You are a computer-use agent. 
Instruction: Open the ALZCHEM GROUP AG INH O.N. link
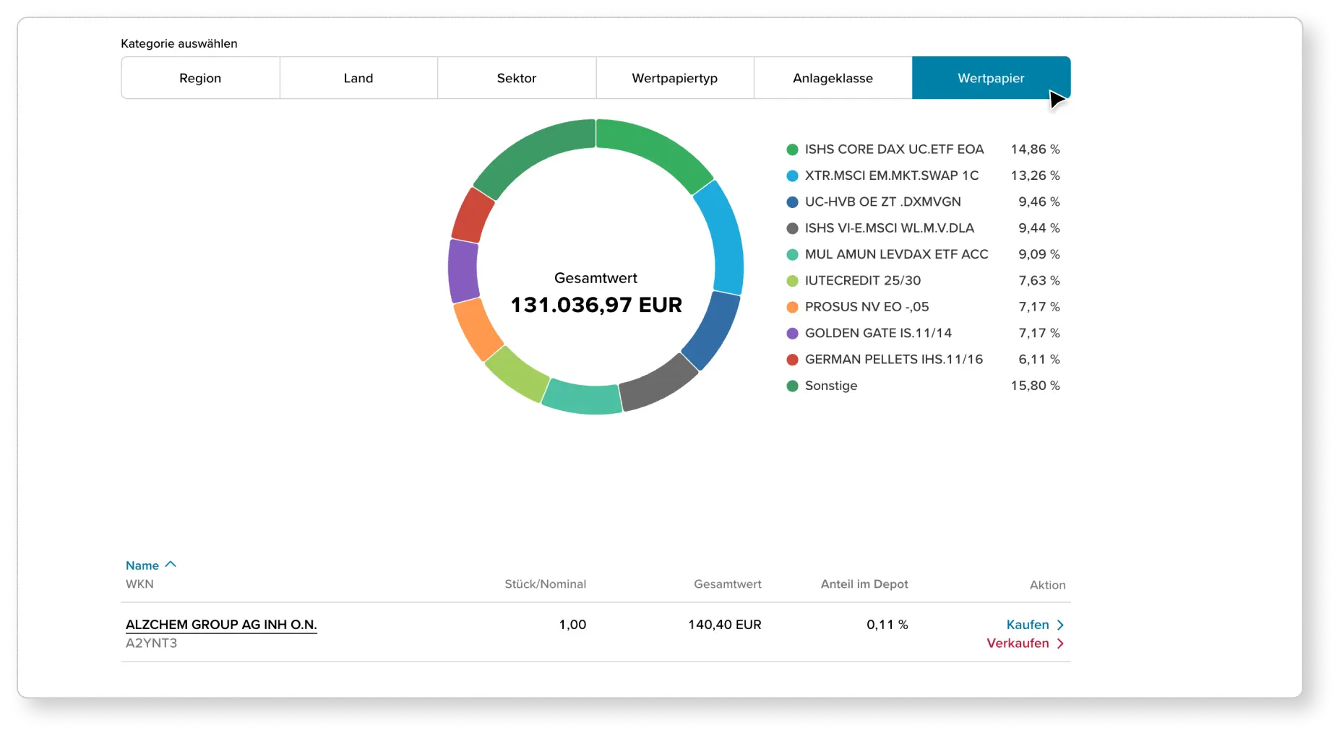coord(221,625)
